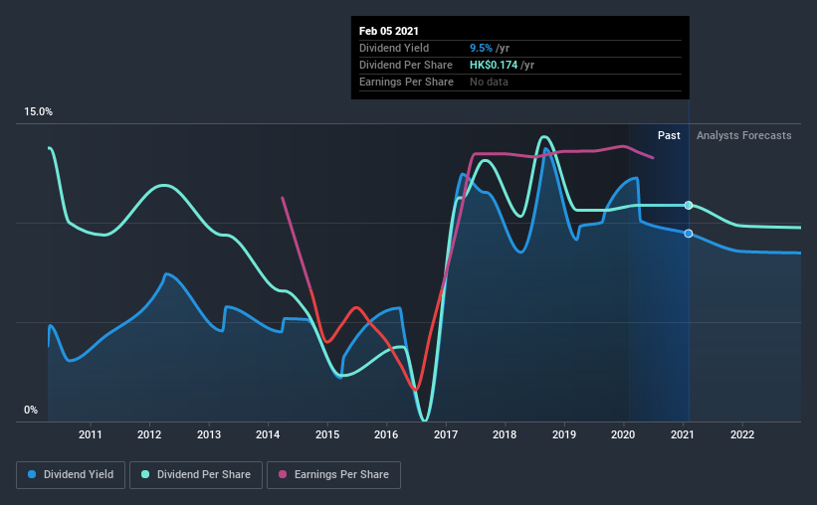
Task: Select the Dividend Yield marker at 2021
Action: click(x=689, y=234)
